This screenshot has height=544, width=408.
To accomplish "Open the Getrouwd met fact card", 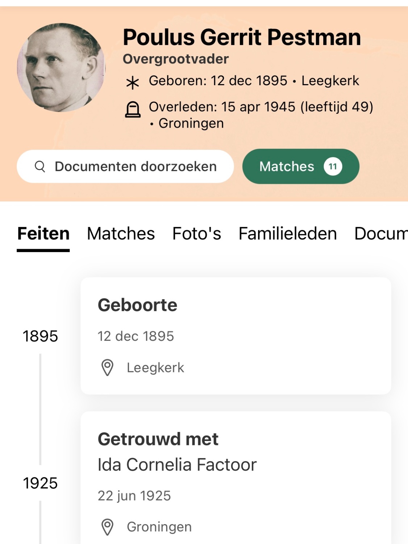I will (236, 479).
